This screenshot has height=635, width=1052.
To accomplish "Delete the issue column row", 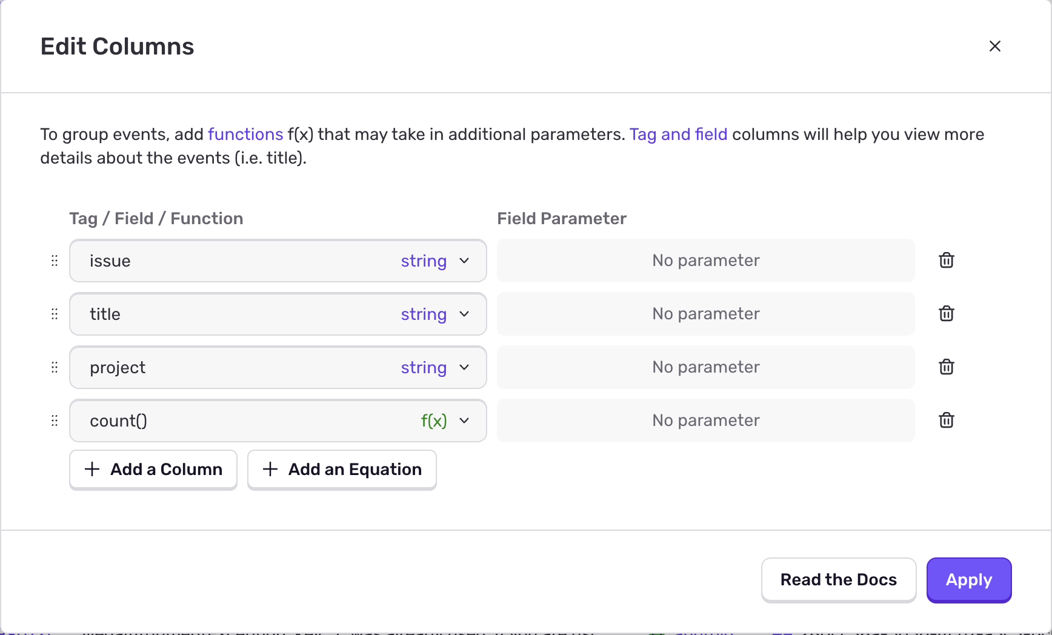I will tap(947, 261).
